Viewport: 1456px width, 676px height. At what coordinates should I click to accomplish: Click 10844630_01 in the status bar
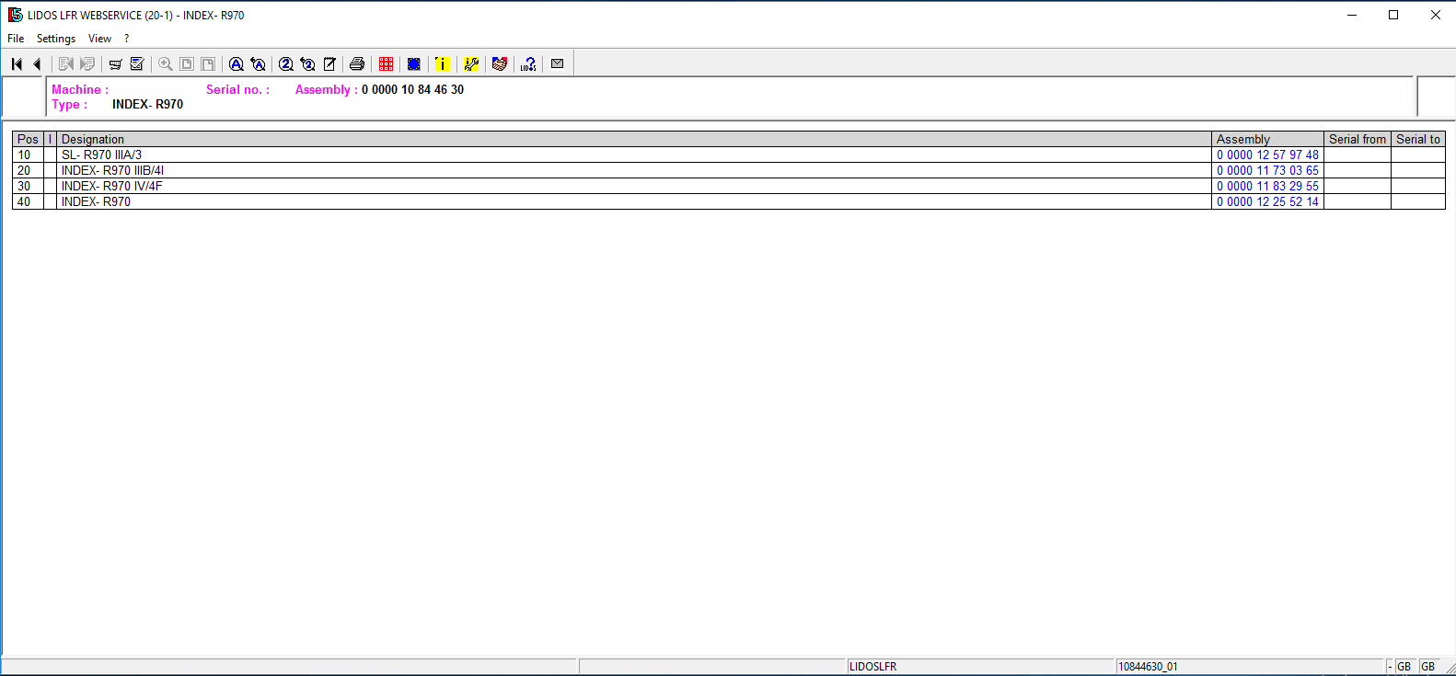pos(1148,667)
